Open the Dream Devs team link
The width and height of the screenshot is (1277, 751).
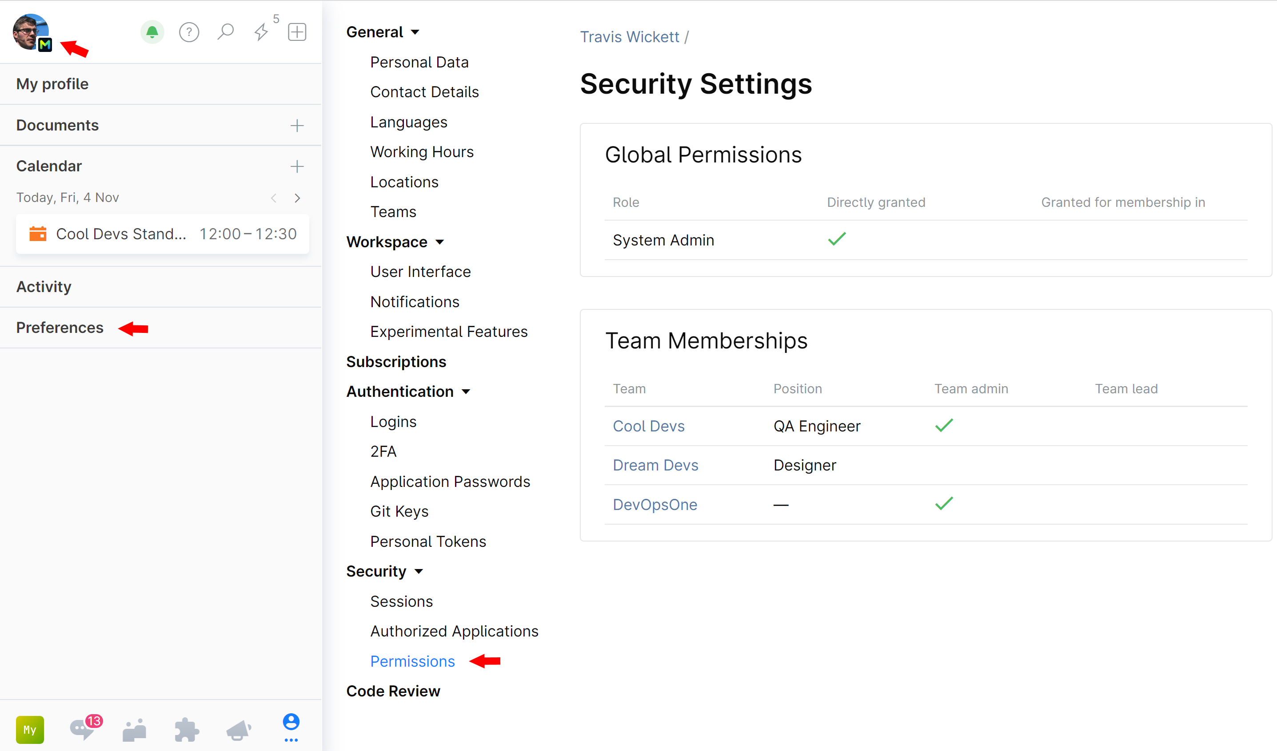click(x=655, y=465)
